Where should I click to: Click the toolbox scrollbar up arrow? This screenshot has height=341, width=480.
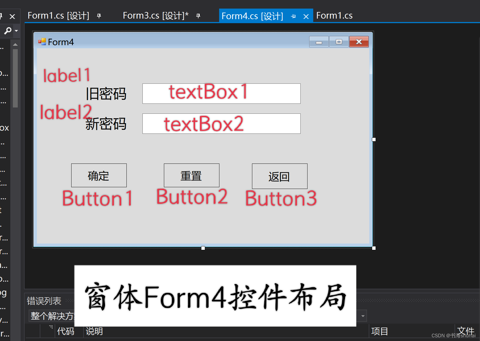[x=15, y=45]
